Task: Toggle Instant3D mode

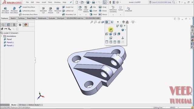Action: coord(128,9)
